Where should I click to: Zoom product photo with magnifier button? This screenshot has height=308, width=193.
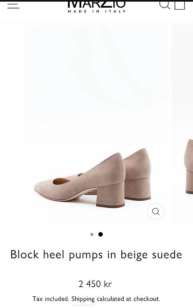[x=156, y=211]
